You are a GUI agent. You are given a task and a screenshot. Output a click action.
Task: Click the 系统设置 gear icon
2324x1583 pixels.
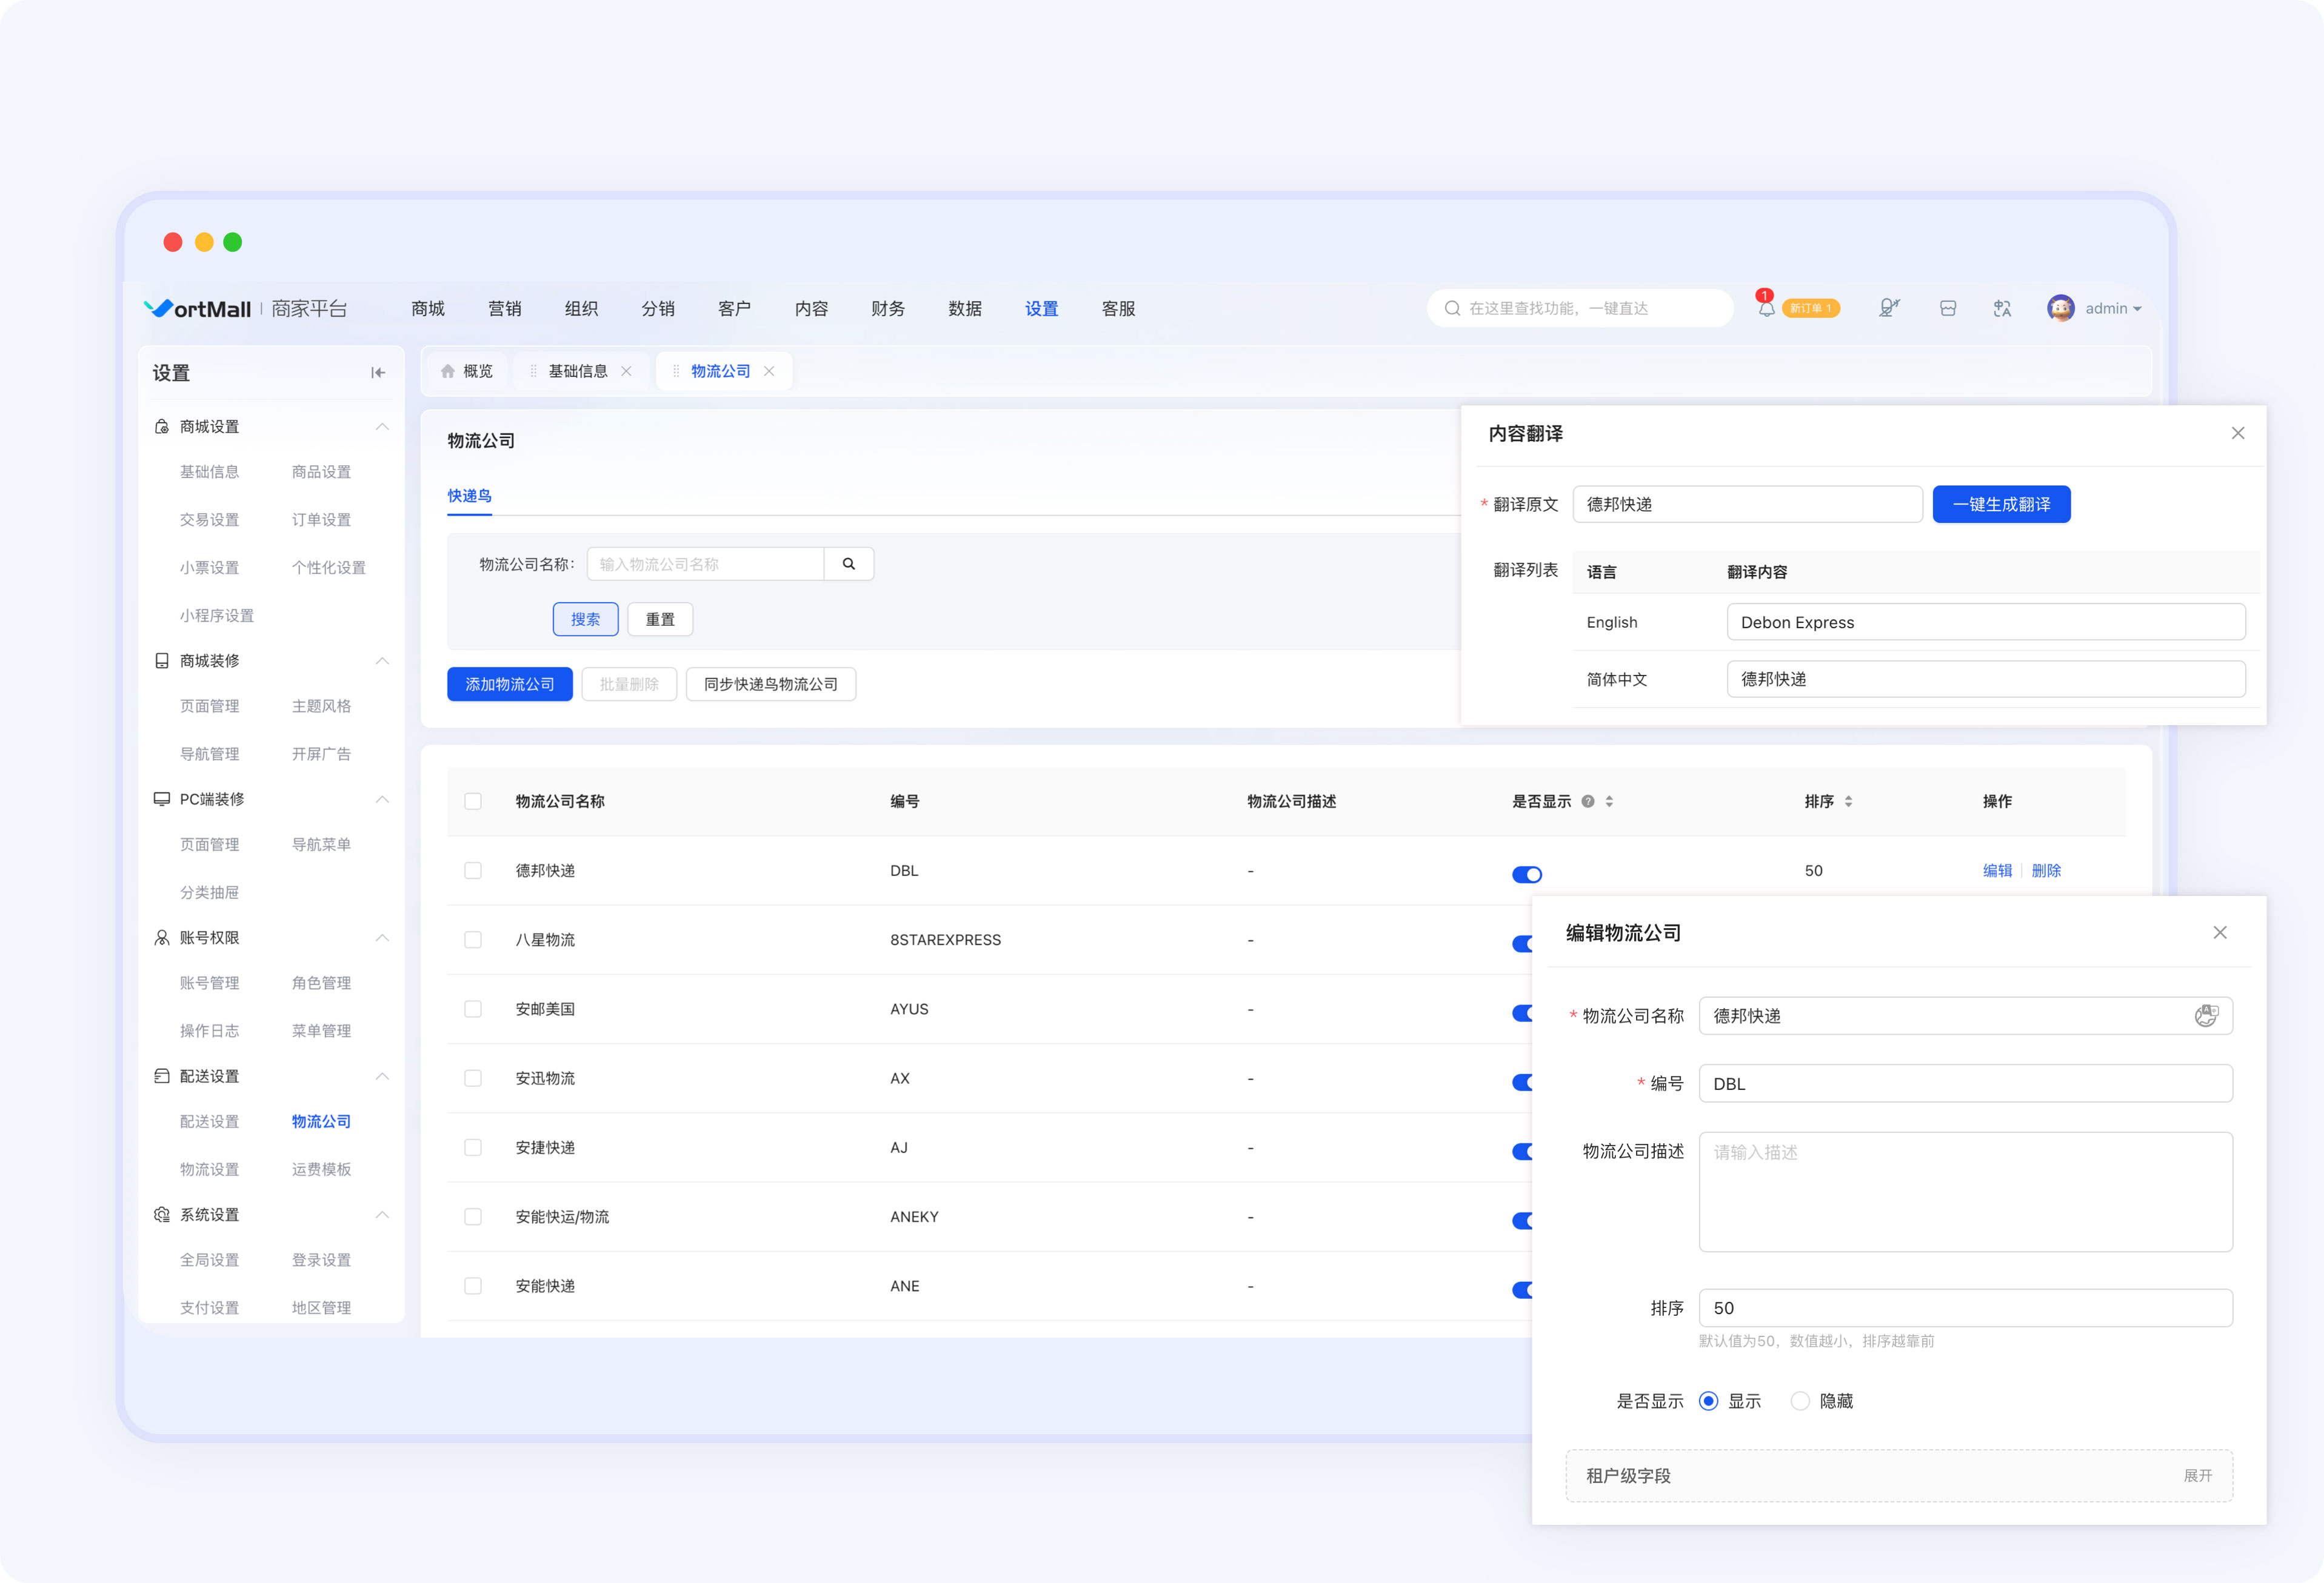[x=162, y=1214]
